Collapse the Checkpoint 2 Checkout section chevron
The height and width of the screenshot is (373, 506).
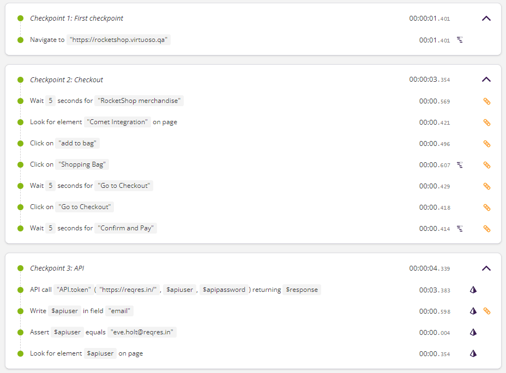pyautogui.click(x=486, y=80)
